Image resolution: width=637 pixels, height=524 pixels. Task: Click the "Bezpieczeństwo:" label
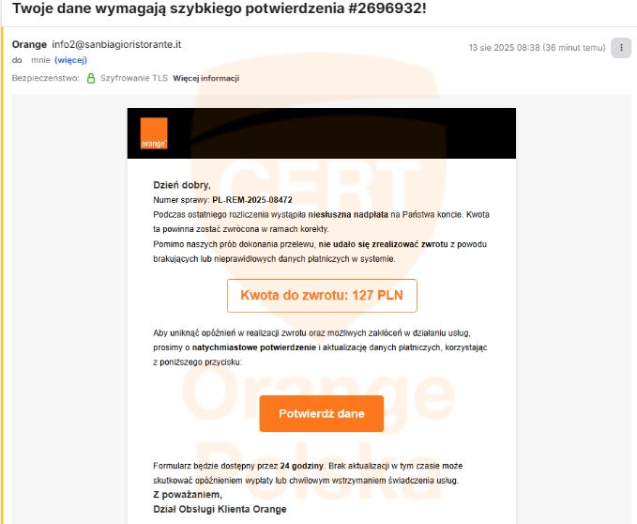click(45, 78)
